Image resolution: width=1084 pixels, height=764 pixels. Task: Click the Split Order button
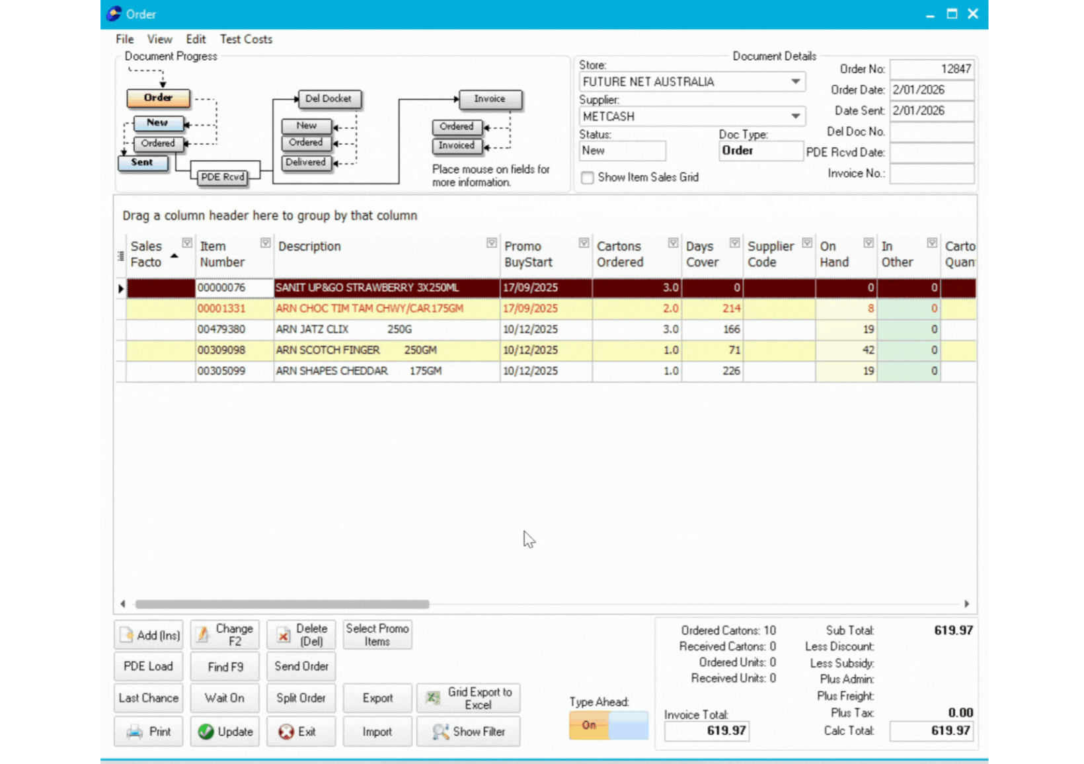pos(301,698)
